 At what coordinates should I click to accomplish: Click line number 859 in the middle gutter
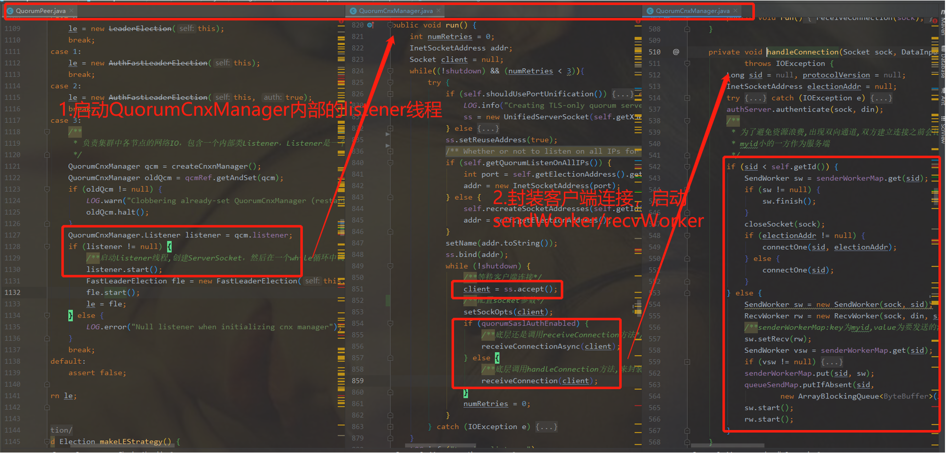(x=358, y=381)
